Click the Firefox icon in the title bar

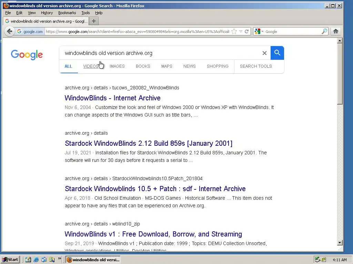tap(6, 5)
